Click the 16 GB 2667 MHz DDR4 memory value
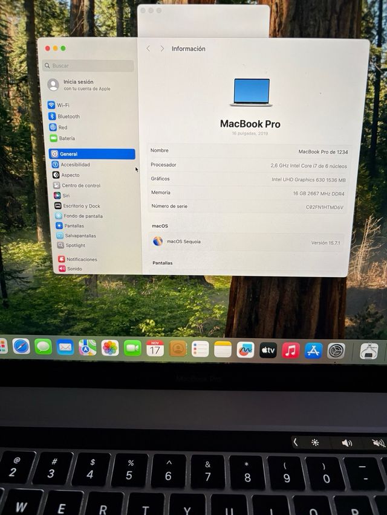Screen dimensions: 387x515 coord(319,193)
